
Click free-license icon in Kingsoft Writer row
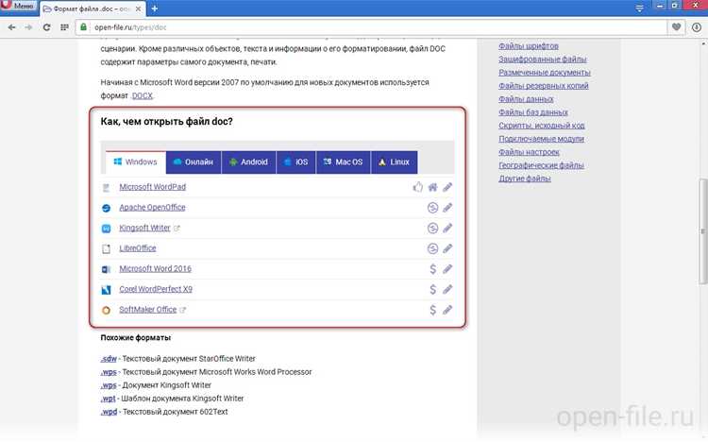pyautogui.click(x=432, y=228)
